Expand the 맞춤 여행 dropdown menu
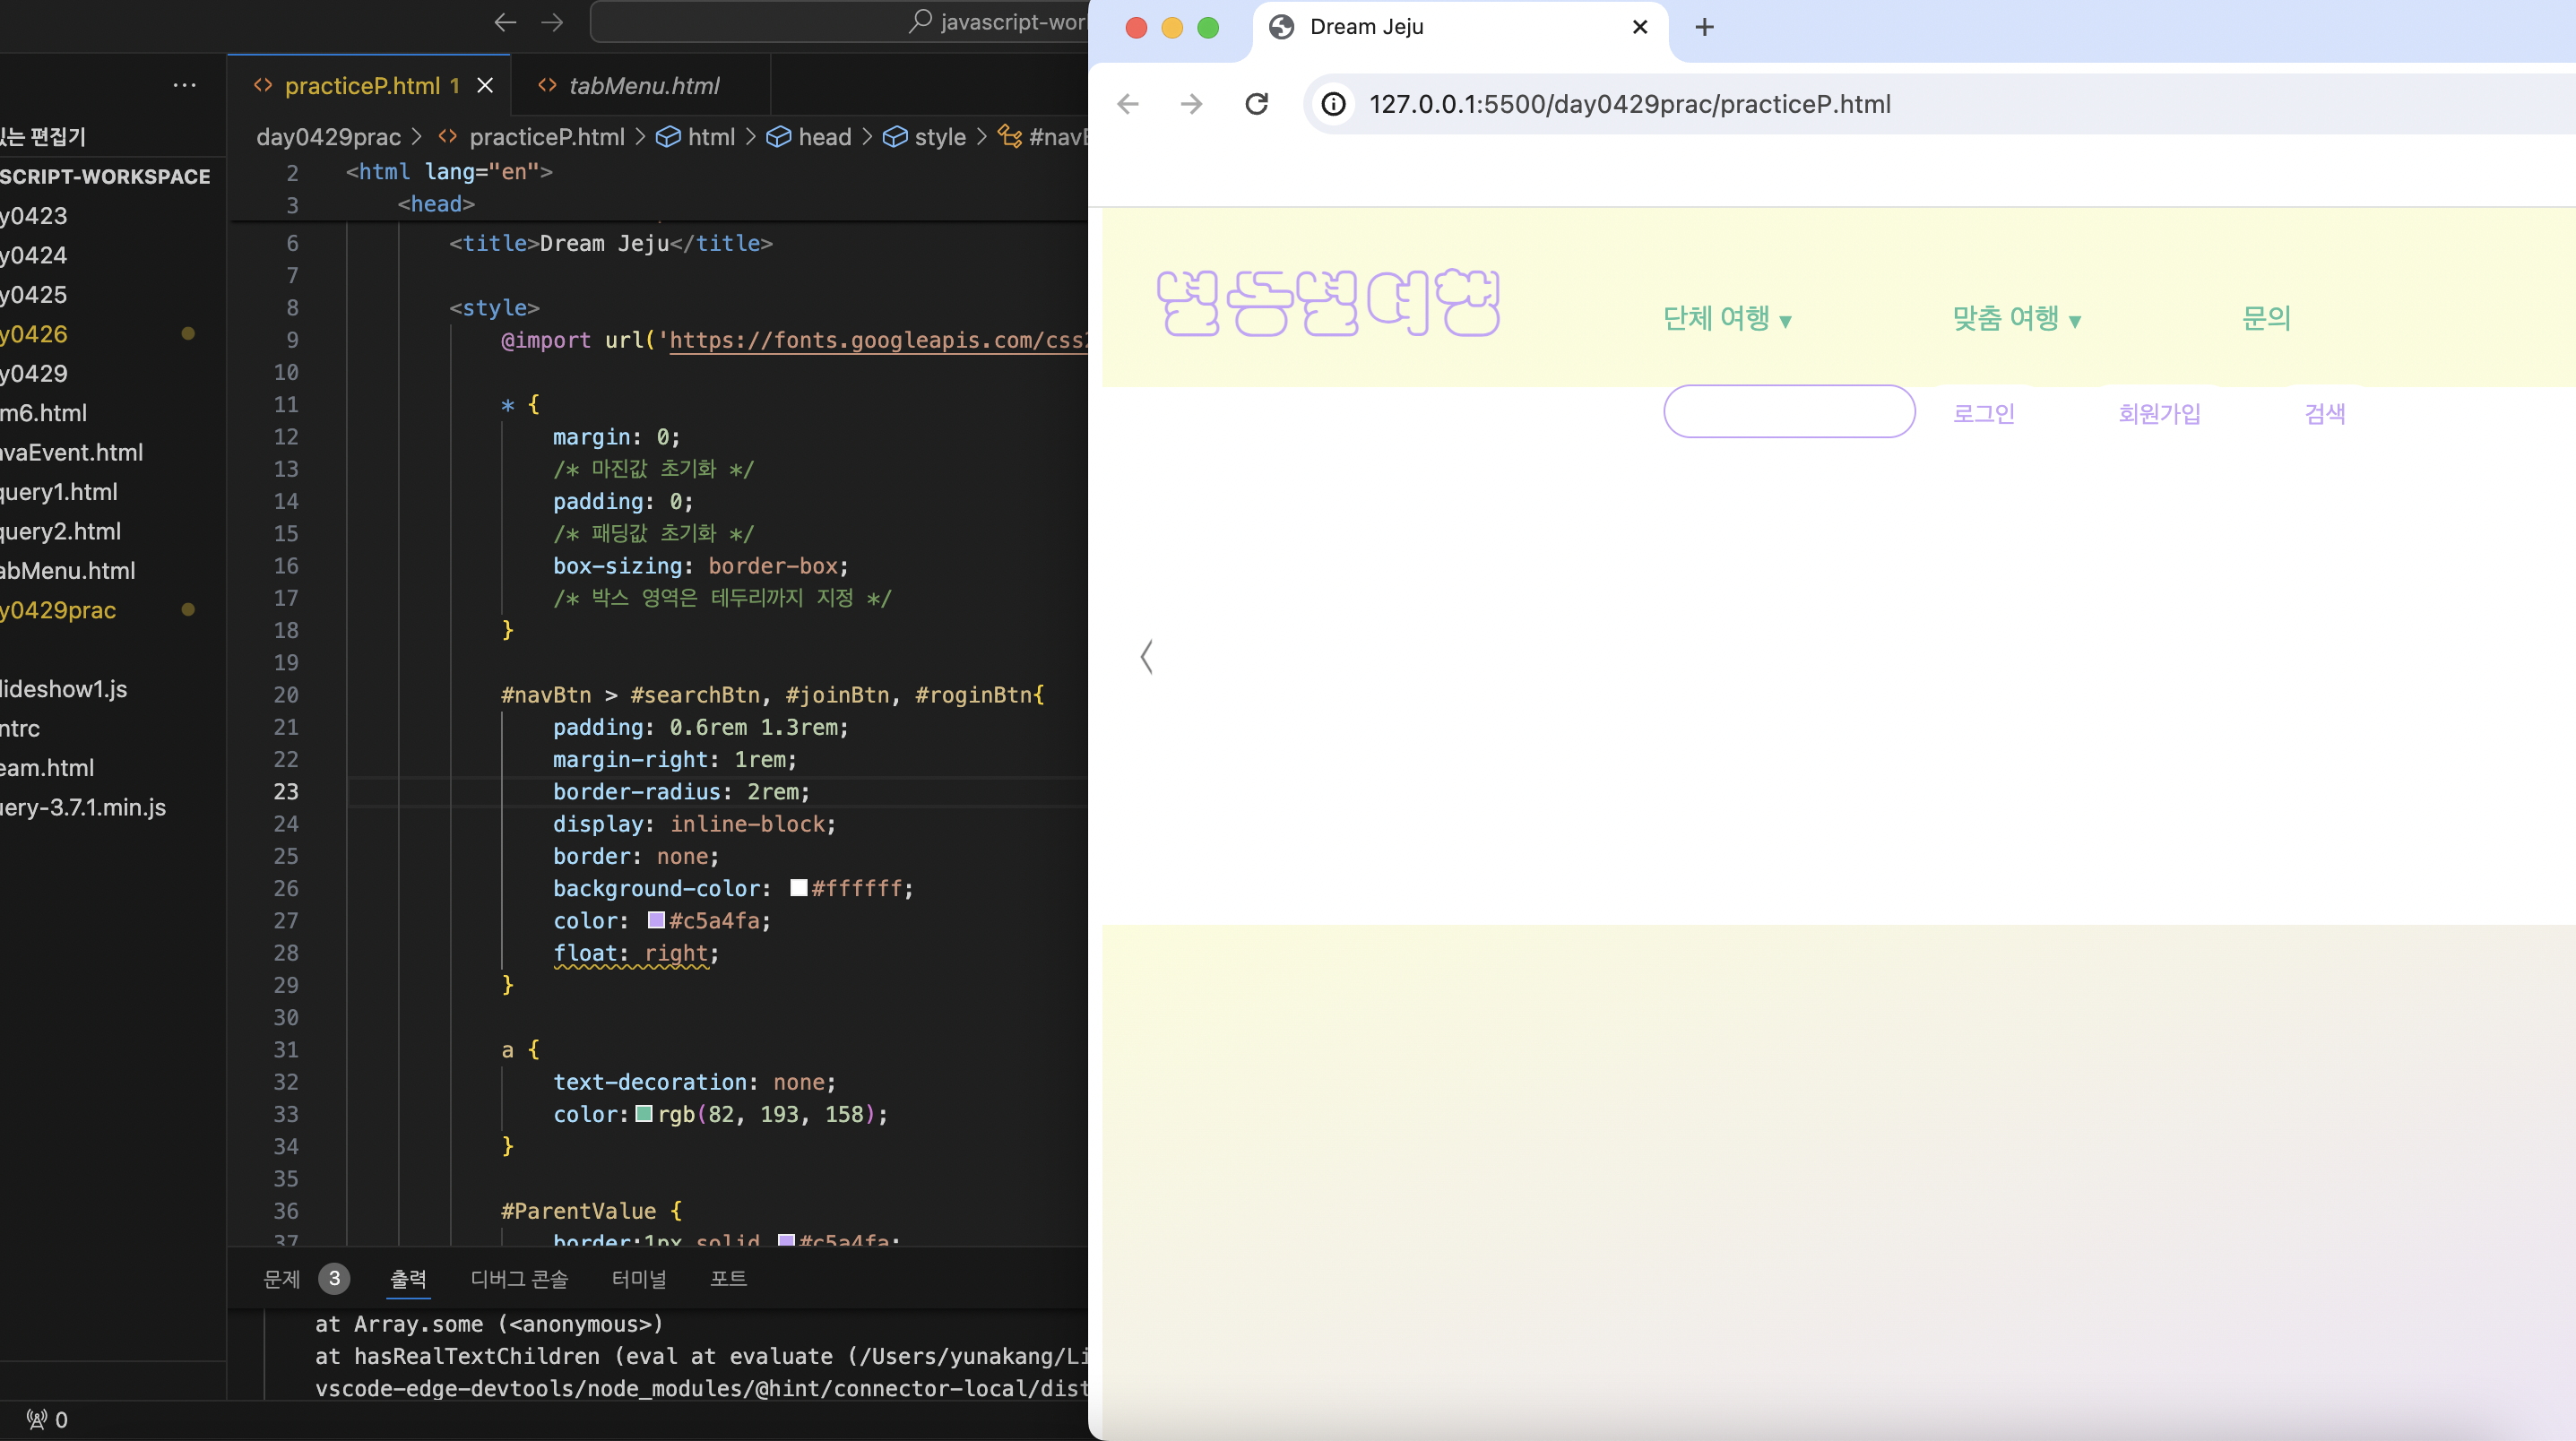Viewport: 2576px width, 1441px height. (2016, 318)
